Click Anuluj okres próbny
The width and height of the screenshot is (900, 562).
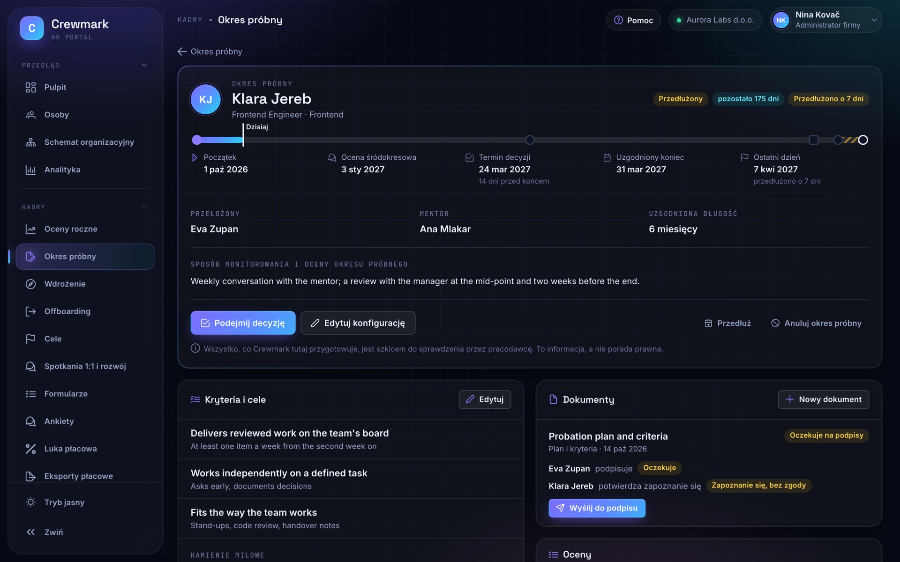click(817, 323)
